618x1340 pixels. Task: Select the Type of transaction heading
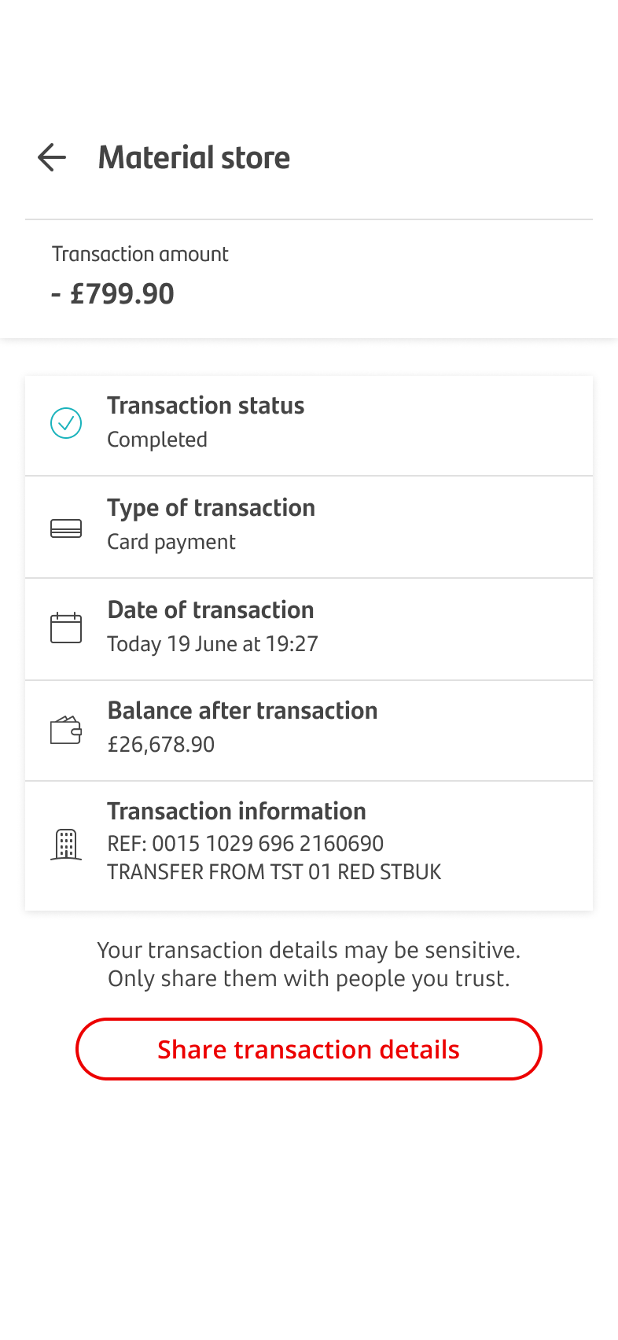(x=212, y=508)
